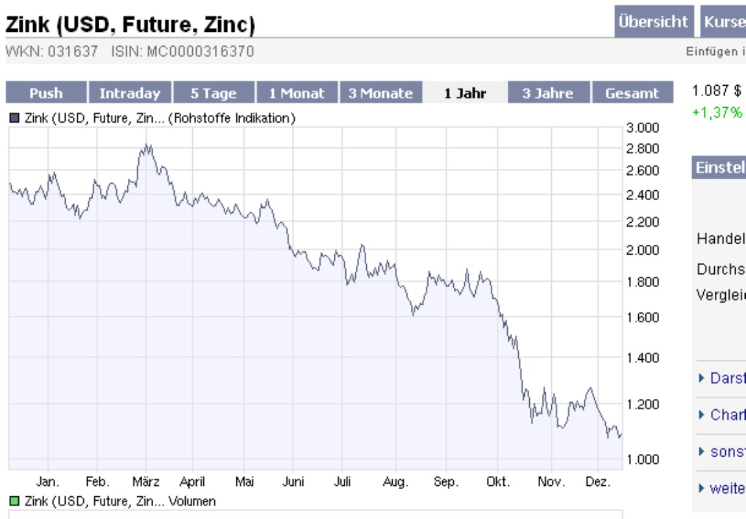Click the März price peak on chart

click(148, 146)
